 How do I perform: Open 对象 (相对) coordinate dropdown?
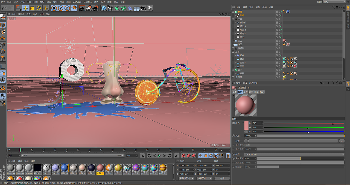click(186, 178)
